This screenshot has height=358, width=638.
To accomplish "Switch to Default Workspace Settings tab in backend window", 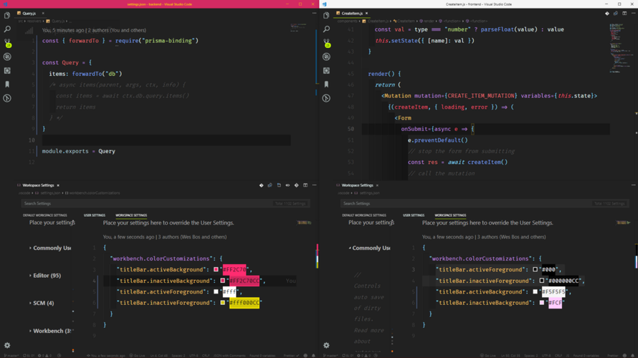I will pos(44,216).
